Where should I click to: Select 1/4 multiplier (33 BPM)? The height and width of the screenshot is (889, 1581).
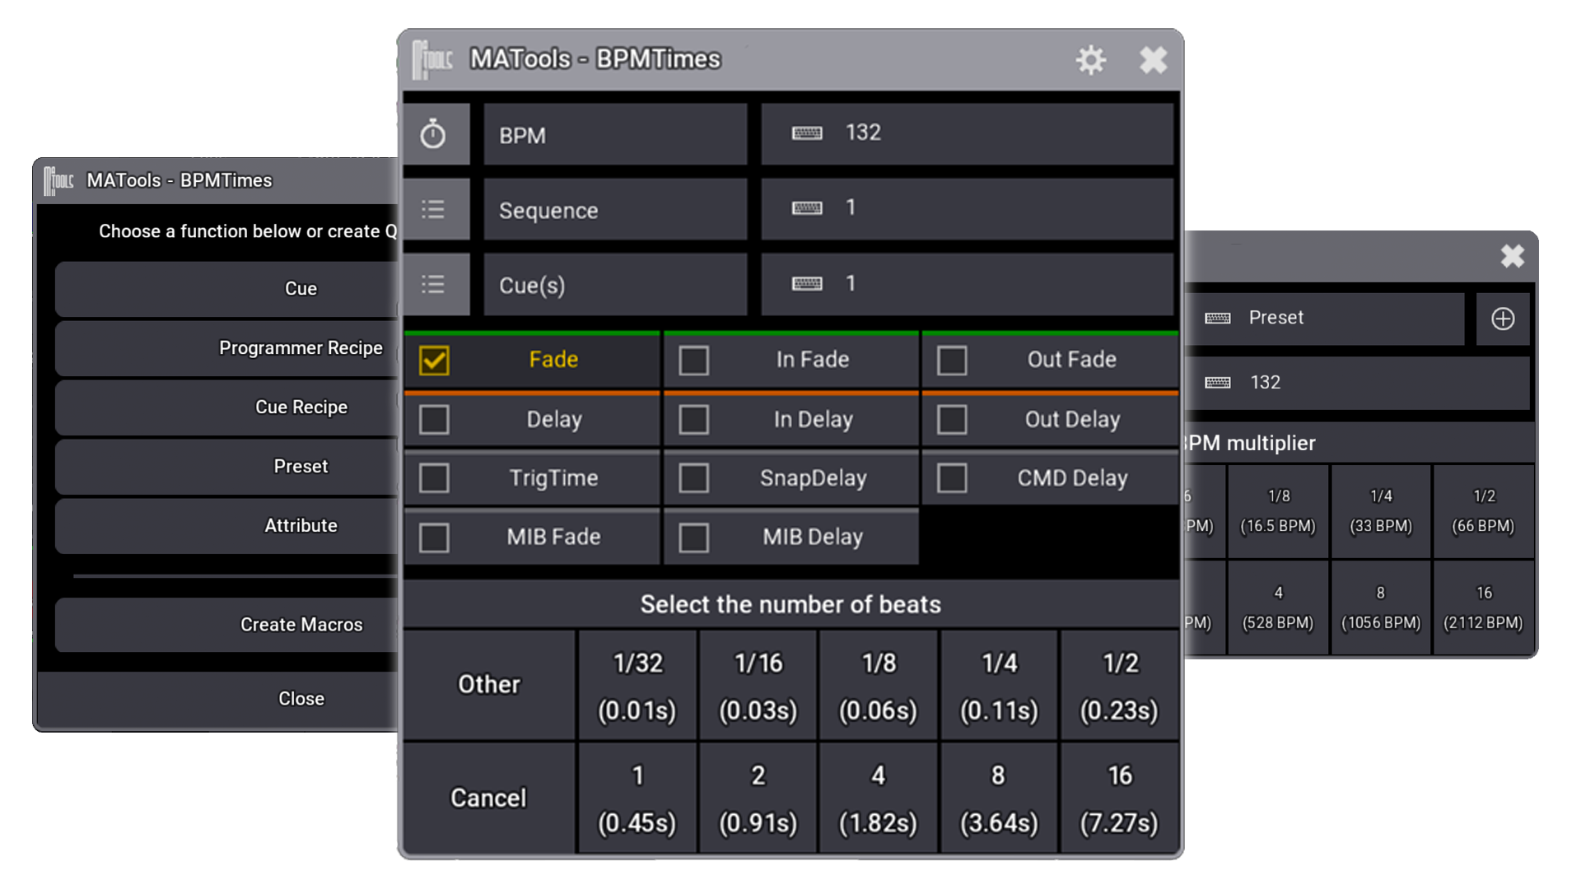pyautogui.click(x=1381, y=511)
